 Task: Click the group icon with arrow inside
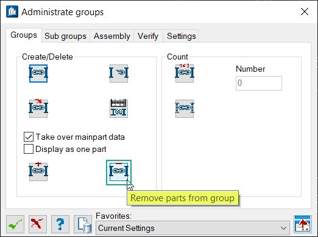pos(119,74)
